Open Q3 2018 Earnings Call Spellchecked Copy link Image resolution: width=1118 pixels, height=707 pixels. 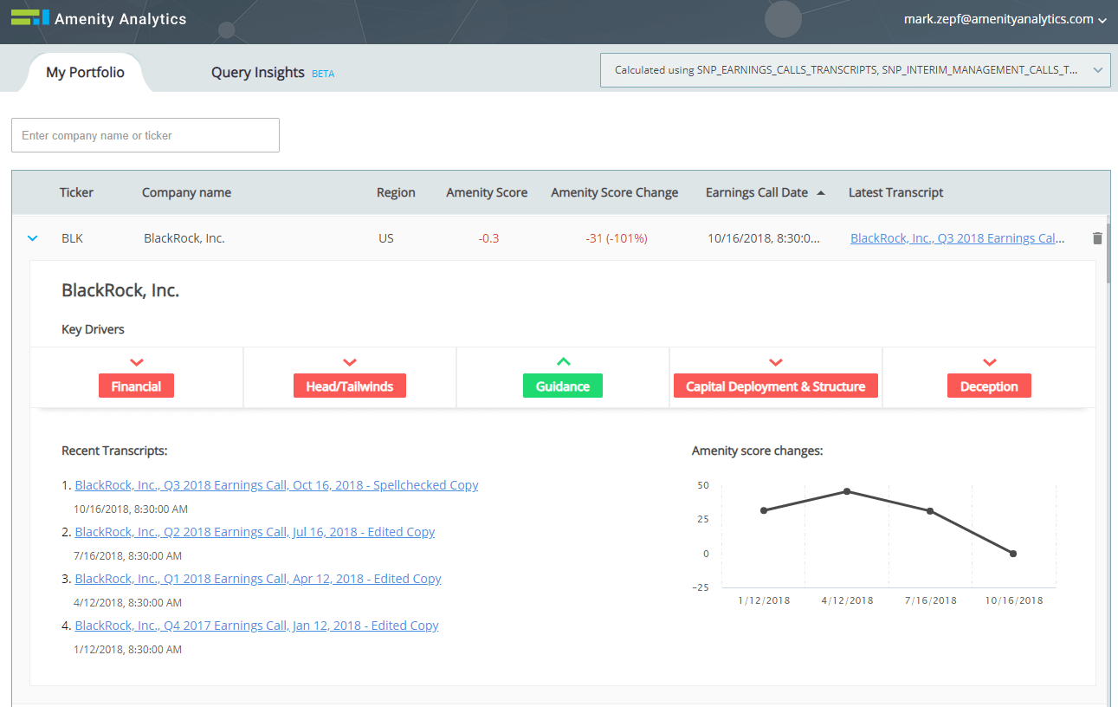pos(276,485)
